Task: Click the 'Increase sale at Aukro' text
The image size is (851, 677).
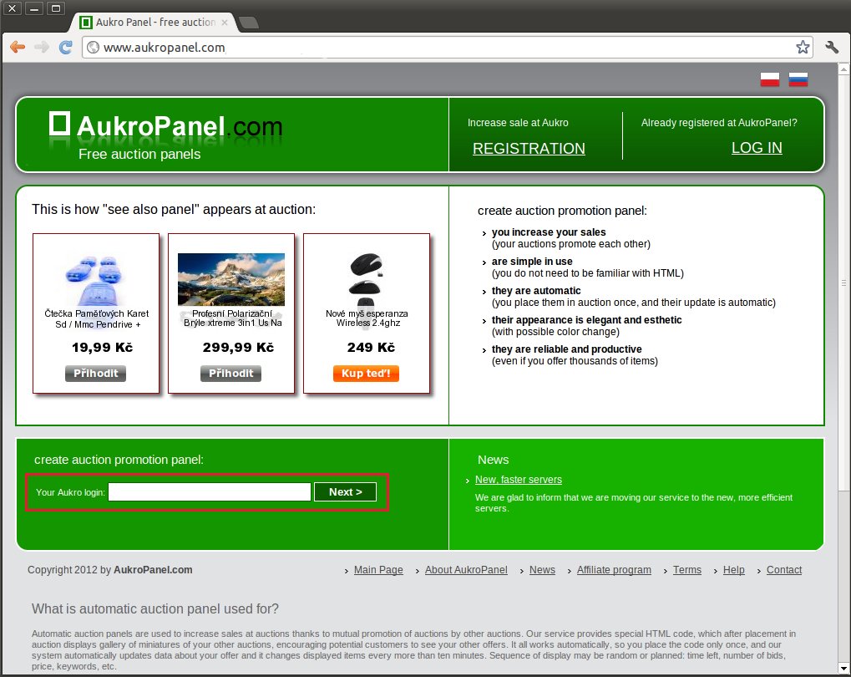Action: pos(518,123)
